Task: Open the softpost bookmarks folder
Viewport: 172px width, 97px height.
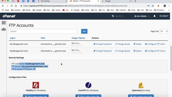Action: 121,10
